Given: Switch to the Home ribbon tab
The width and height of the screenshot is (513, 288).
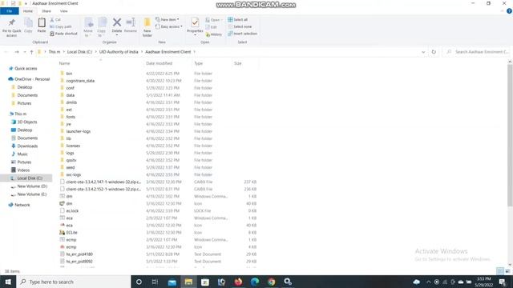Looking at the screenshot, I should tap(28, 11).
